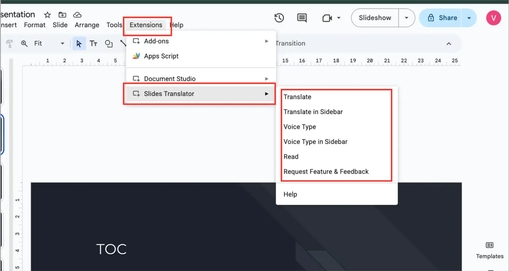This screenshot has width=509, height=271.
Task: Open the Format menu
Action: click(35, 25)
